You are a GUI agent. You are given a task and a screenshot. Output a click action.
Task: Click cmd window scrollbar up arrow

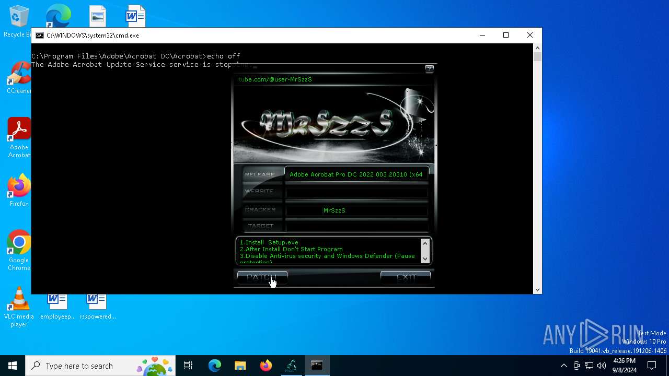[x=537, y=48]
